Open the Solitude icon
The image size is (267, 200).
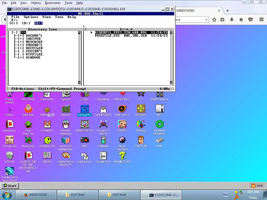tap(103, 142)
